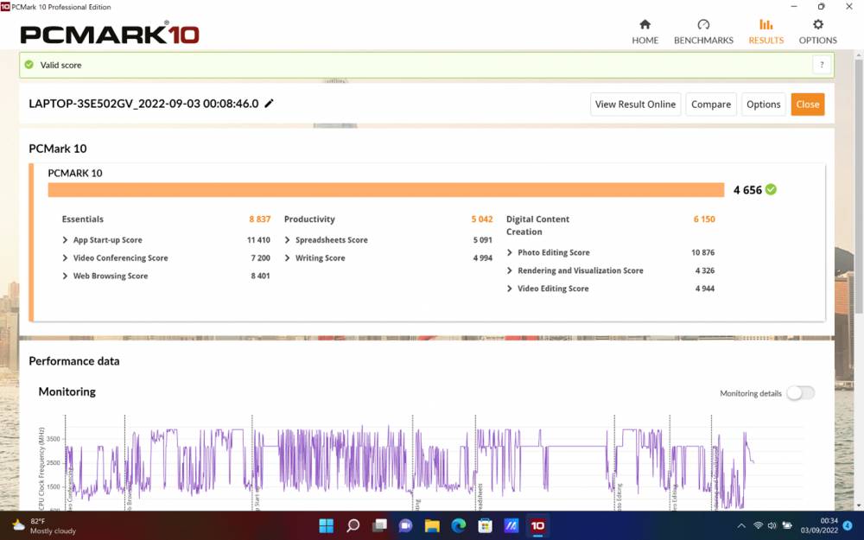Screen dimensions: 864x540
Task: Click the overall score 4 656
Action: 747,190
